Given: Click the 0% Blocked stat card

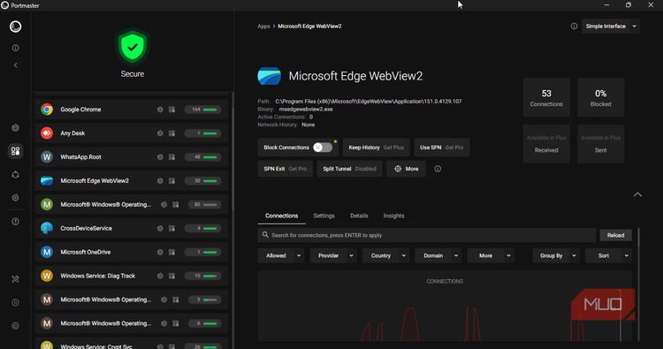Looking at the screenshot, I should 600,97.
